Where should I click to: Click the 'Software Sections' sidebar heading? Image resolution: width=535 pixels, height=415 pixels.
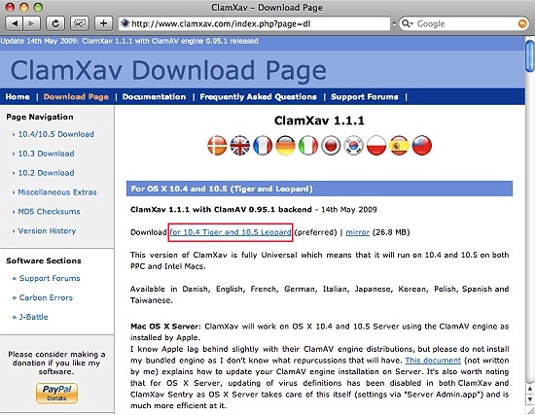pyautogui.click(x=44, y=260)
